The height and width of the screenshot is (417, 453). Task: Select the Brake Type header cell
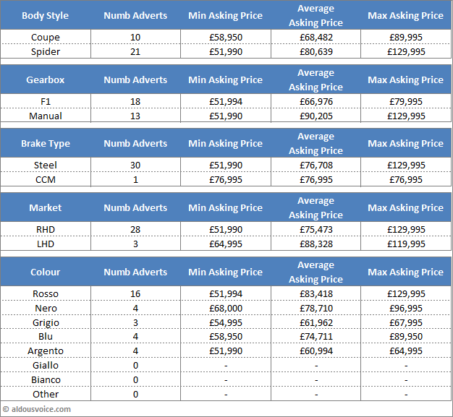(x=46, y=143)
